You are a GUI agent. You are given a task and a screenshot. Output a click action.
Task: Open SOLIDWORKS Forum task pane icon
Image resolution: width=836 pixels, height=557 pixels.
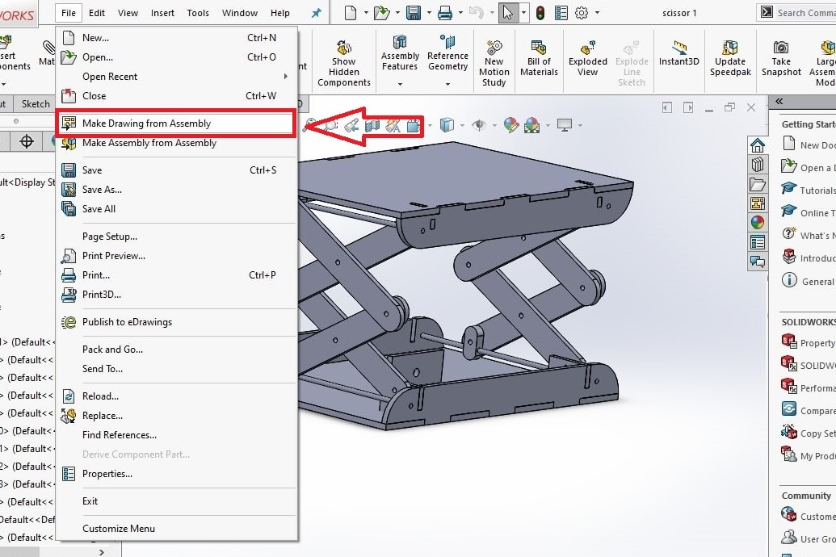pyautogui.click(x=757, y=262)
